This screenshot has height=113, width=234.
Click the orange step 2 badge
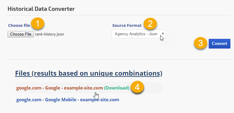[x=150, y=24]
